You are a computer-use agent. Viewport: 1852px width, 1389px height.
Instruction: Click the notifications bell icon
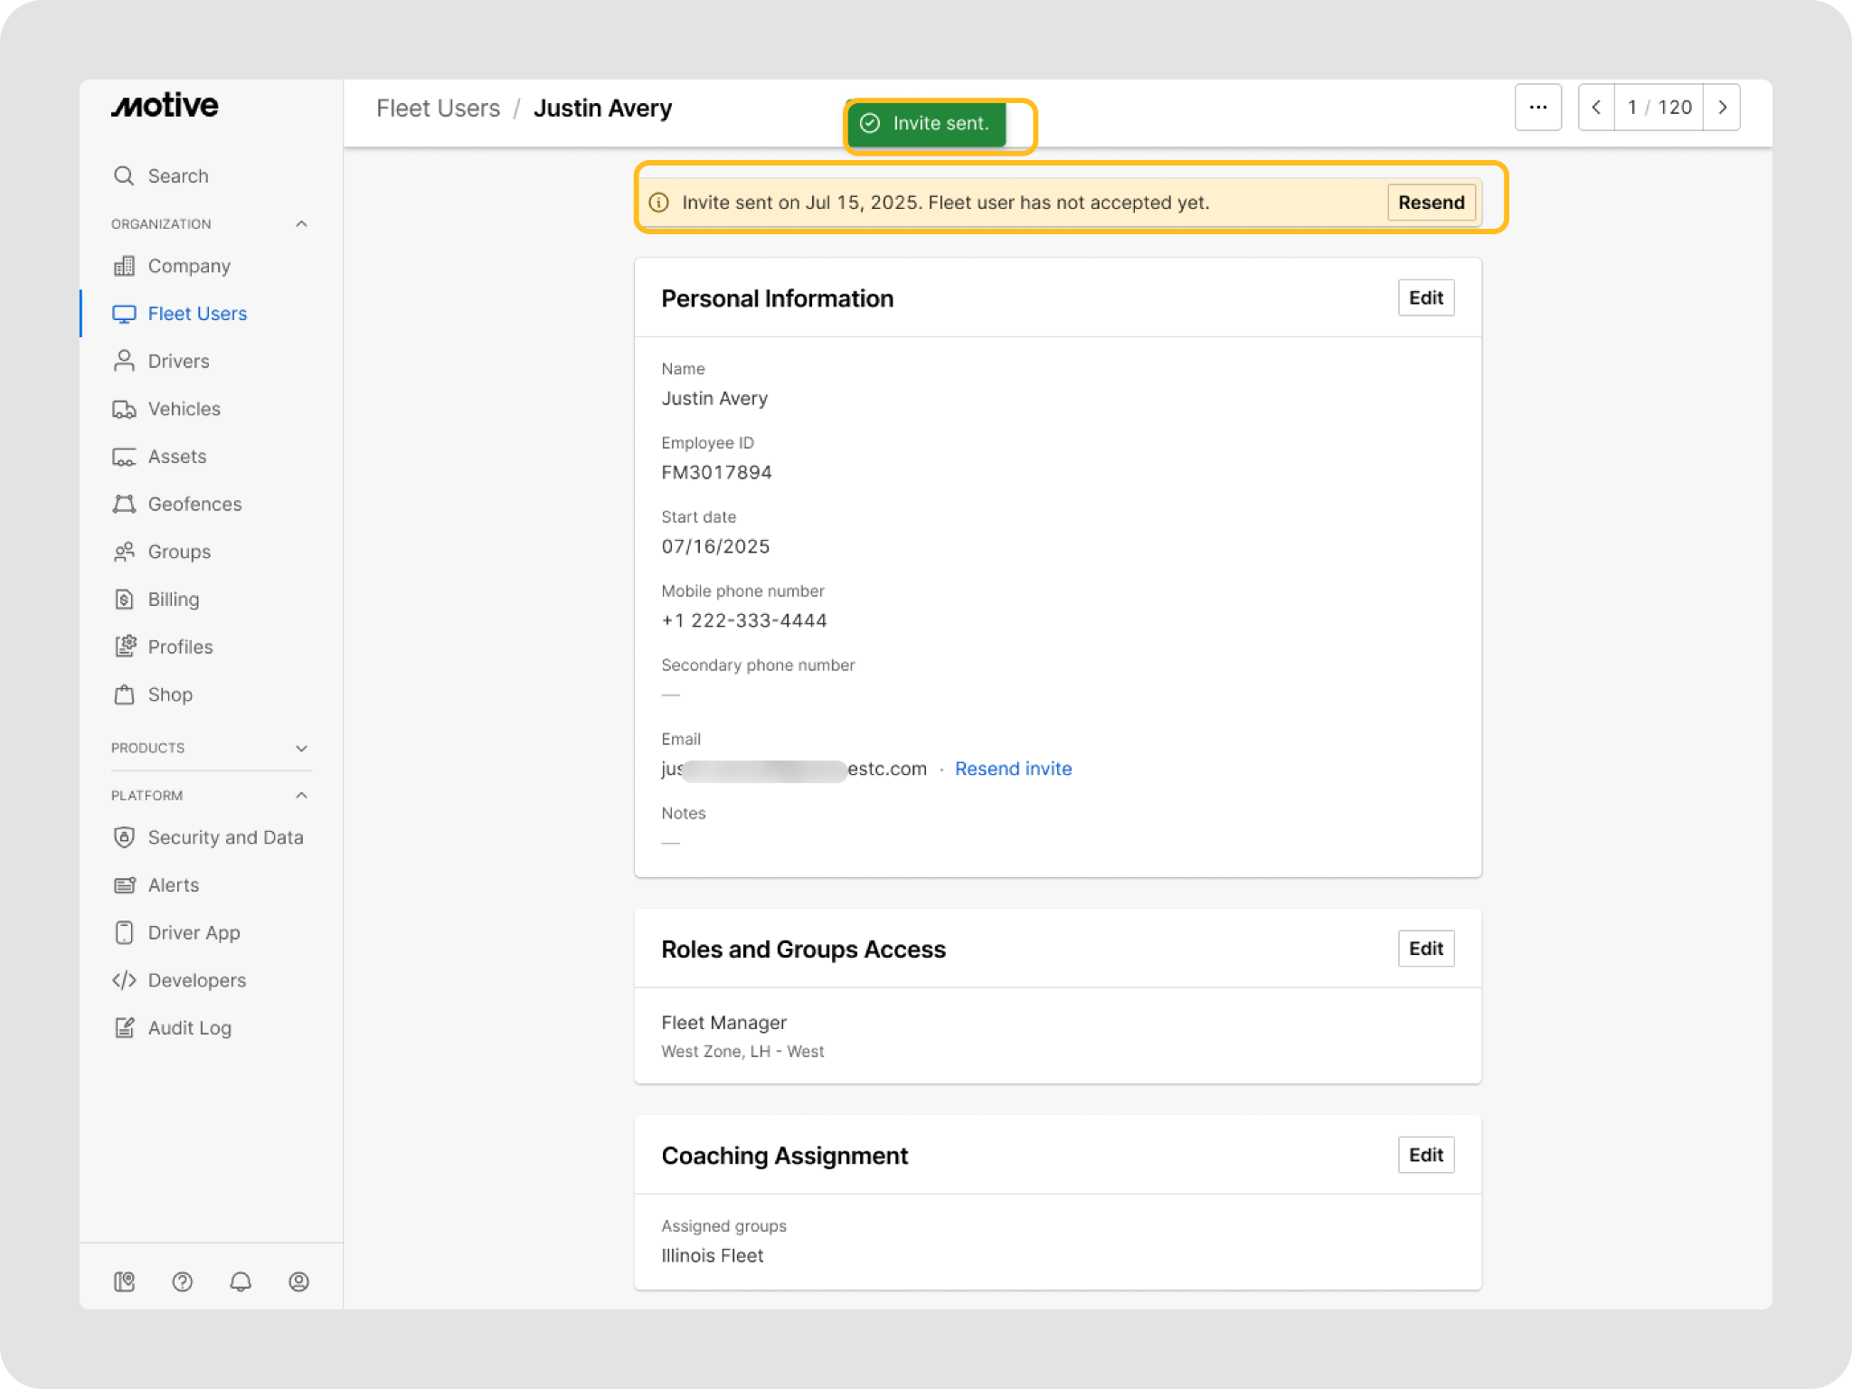coord(241,1281)
